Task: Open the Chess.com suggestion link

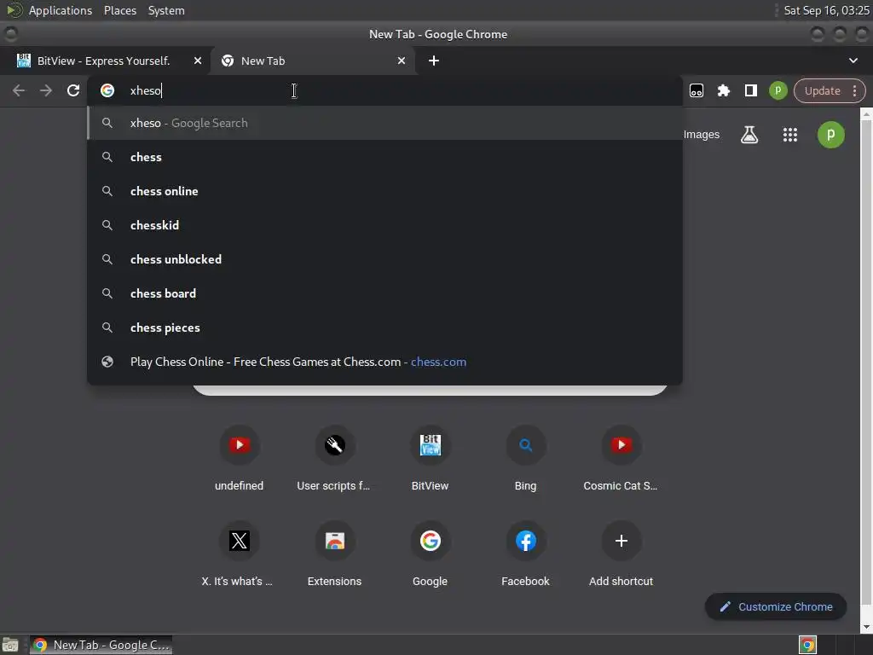Action: (384, 362)
